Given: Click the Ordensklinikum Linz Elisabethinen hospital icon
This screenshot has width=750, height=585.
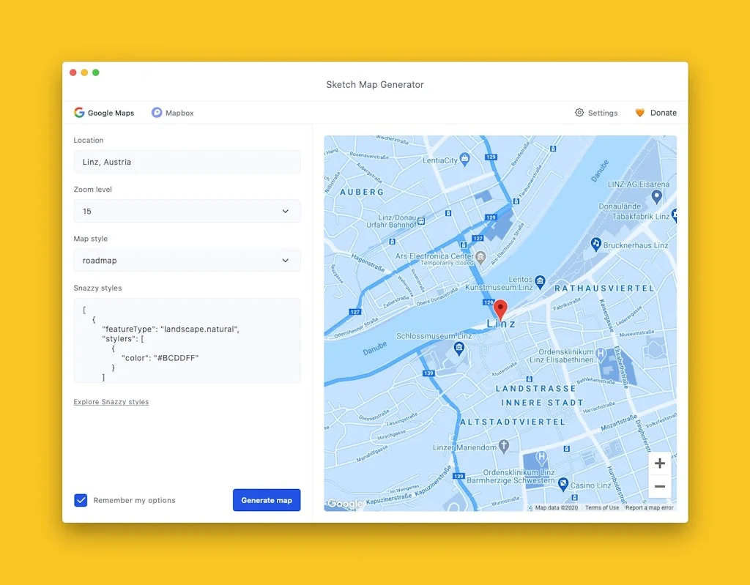Looking at the screenshot, I should 602,353.
